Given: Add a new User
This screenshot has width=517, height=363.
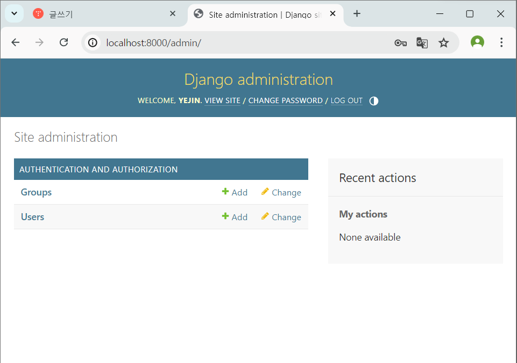Looking at the screenshot, I should click(x=235, y=217).
